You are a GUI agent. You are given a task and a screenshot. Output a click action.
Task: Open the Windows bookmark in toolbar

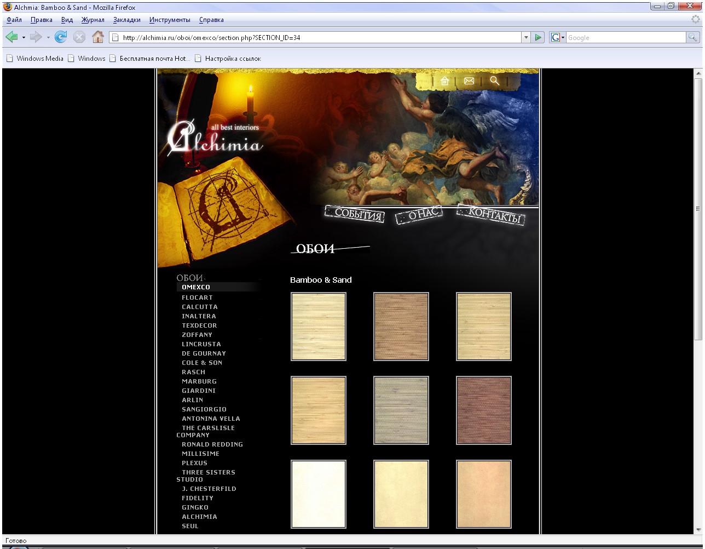pyautogui.click(x=86, y=59)
